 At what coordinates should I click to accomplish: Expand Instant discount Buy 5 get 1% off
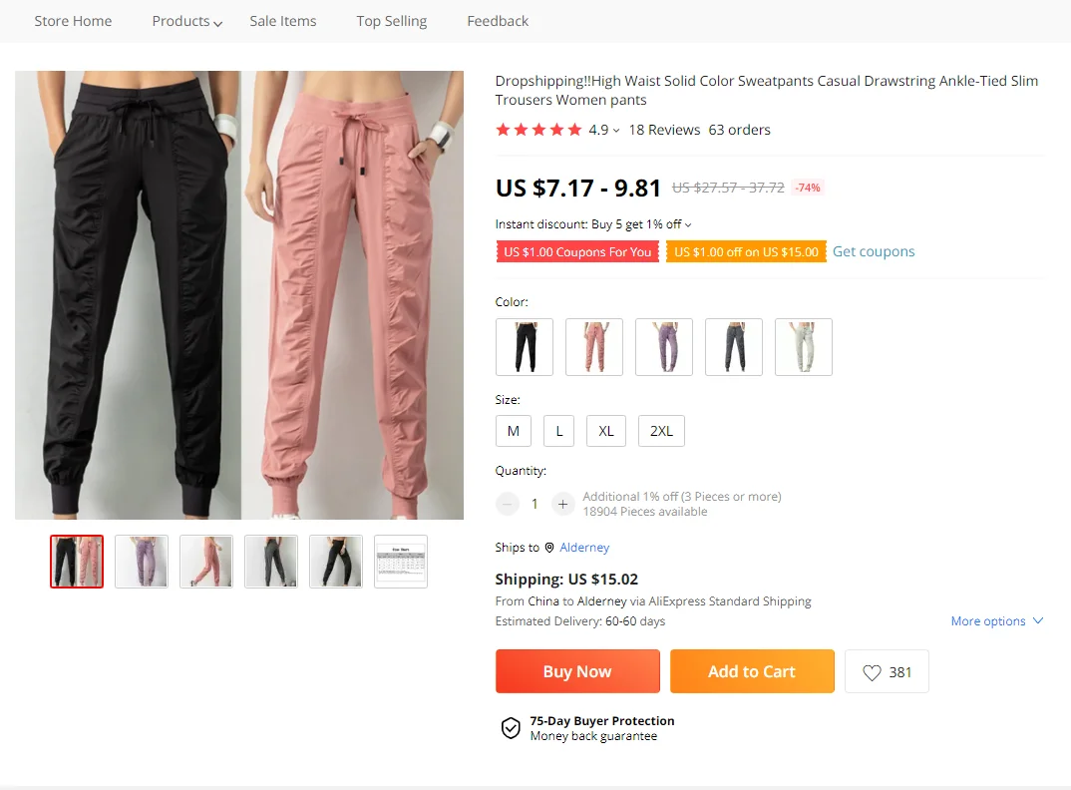pos(593,224)
